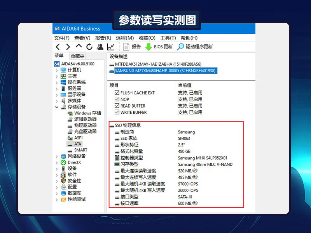
Task: Toggle the WRITE BUFFER checkbox
Action: click(x=117, y=112)
